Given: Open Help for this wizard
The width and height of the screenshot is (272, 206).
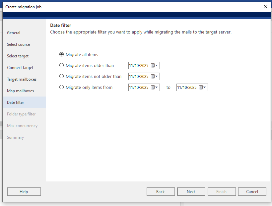Looking at the screenshot, I should [24, 191].
